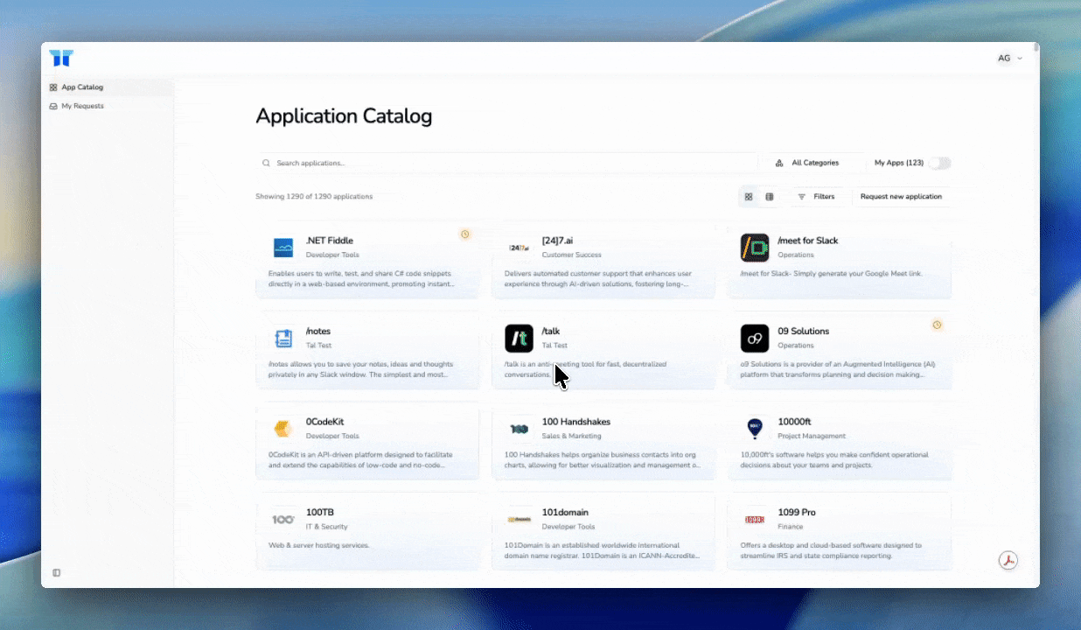Open the /meet for Slack icon

coord(755,248)
